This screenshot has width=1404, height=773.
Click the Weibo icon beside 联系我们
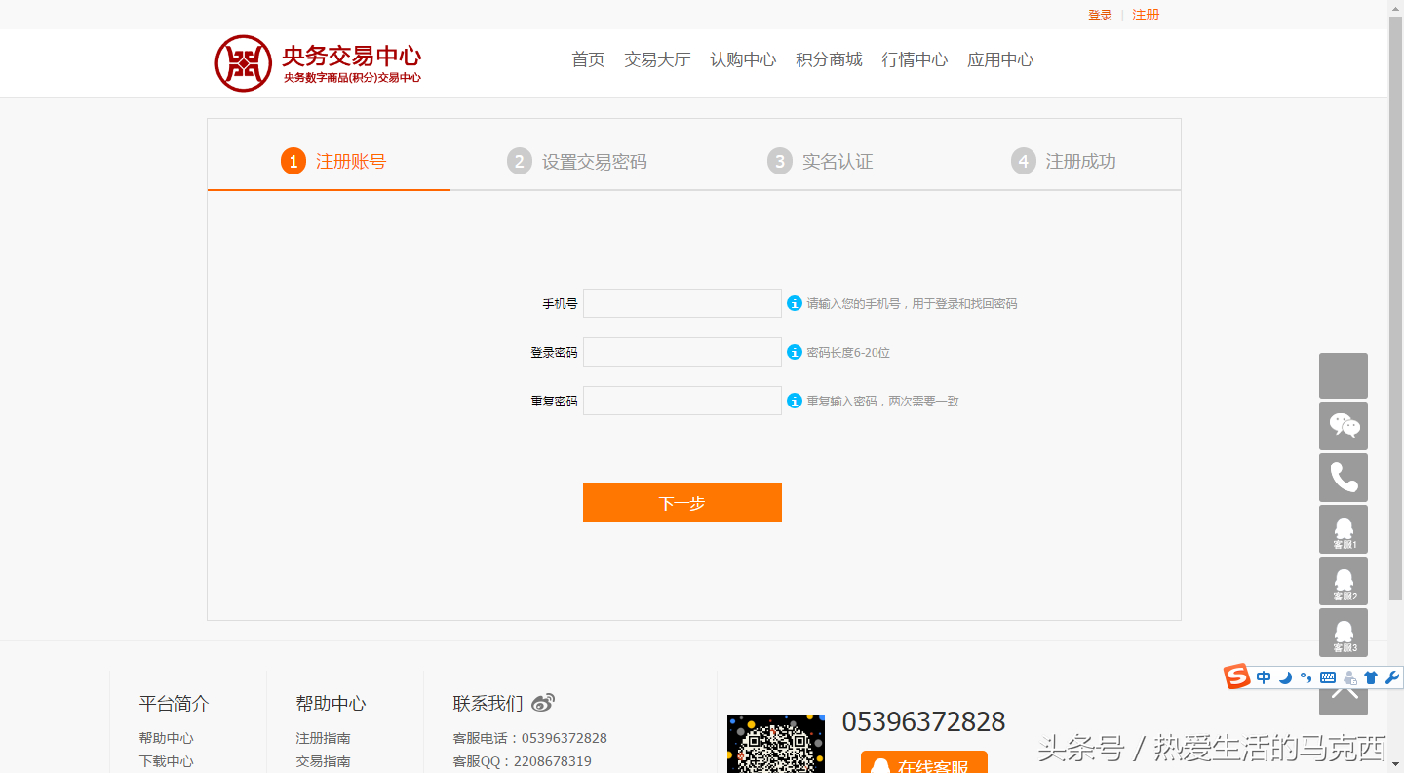tap(543, 703)
